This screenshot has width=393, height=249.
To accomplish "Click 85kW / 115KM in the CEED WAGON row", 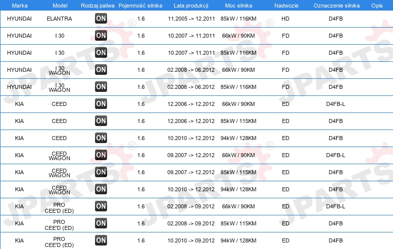I will pos(238,172).
